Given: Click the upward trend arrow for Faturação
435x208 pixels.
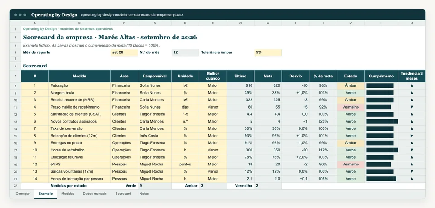Looking at the screenshot, I should pyautogui.click(x=412, y=85).
